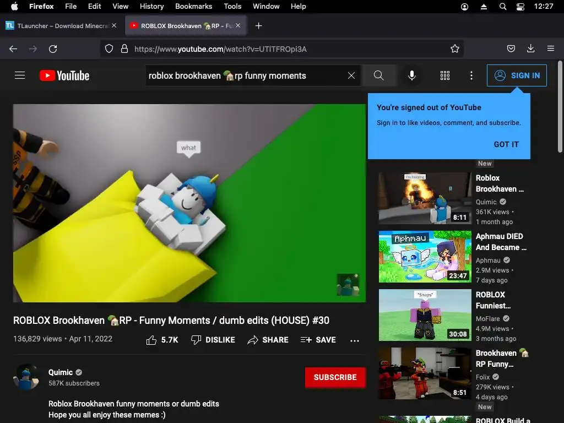The height and width of the screenshot is (423, 564).
Task: Open the File menu
Action: (71, 6)
